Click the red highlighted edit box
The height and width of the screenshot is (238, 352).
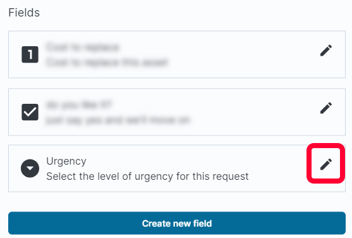(x=325, y=163)
